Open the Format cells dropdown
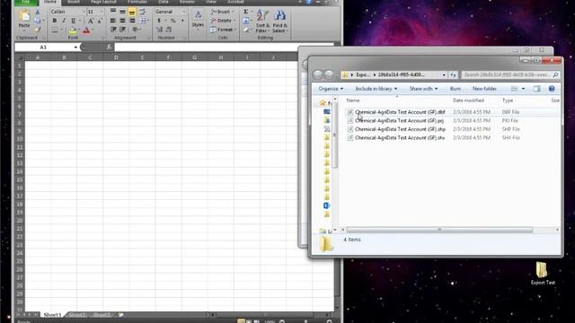Image resolution: width=575 pixels, height=323 pixels. [x=224, y=30]
